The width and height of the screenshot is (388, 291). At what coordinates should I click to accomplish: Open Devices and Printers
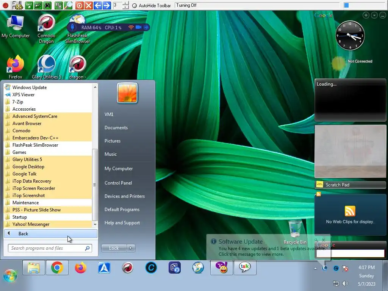point(124,196)
